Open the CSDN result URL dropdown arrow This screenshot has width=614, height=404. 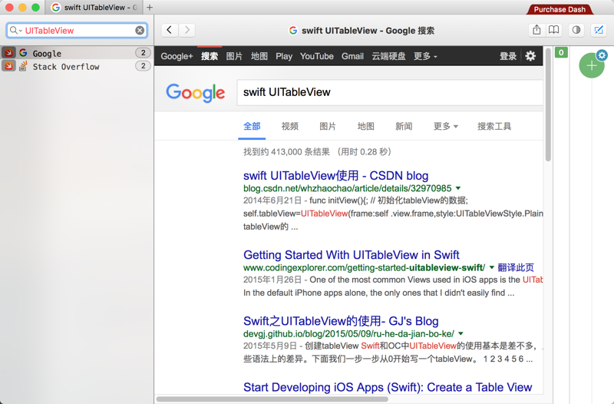tap(458, 188)
